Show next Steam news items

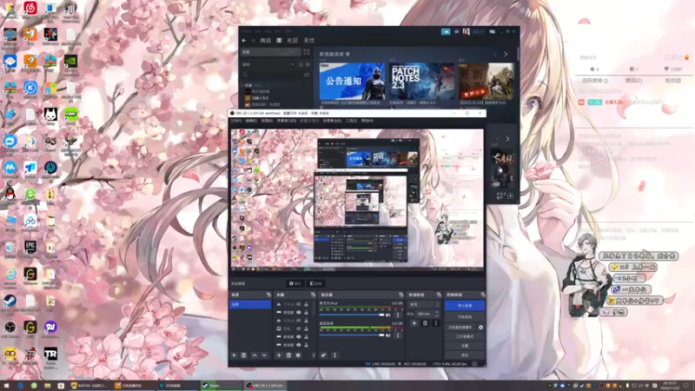point(506,54)
